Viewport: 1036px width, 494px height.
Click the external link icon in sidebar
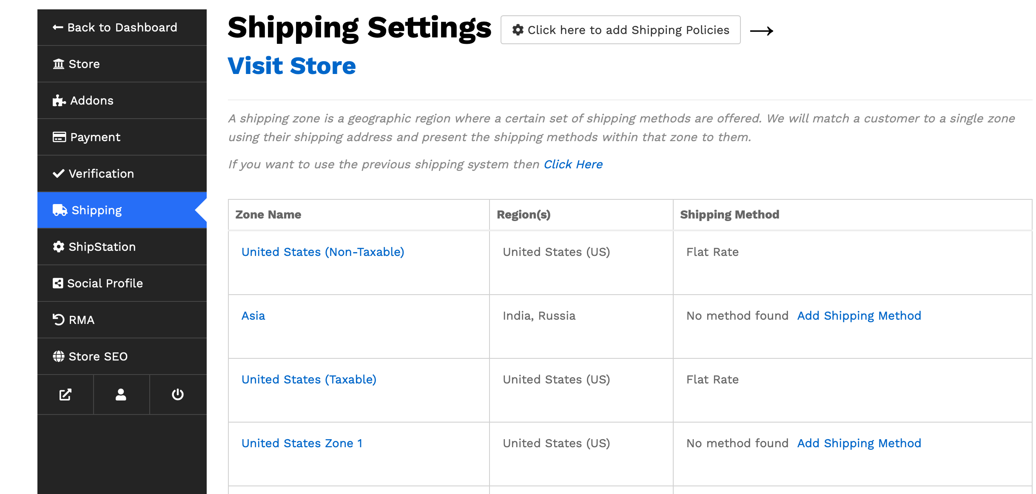click(x=65, y=395)
